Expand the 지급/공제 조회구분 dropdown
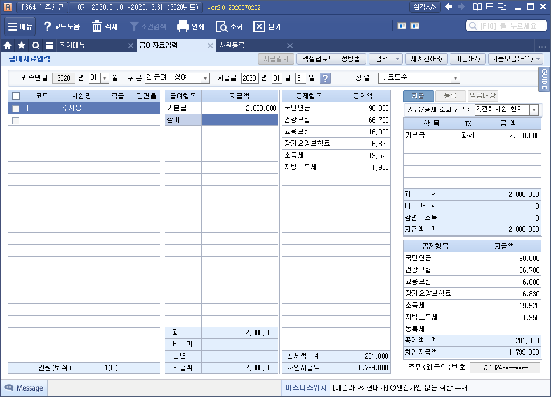 click(534, 110)
